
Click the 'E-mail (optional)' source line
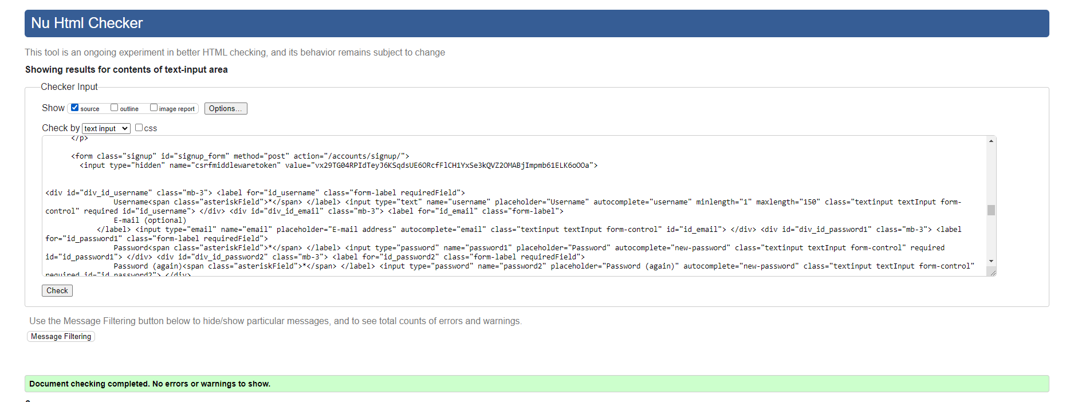(x=150, y=220)
